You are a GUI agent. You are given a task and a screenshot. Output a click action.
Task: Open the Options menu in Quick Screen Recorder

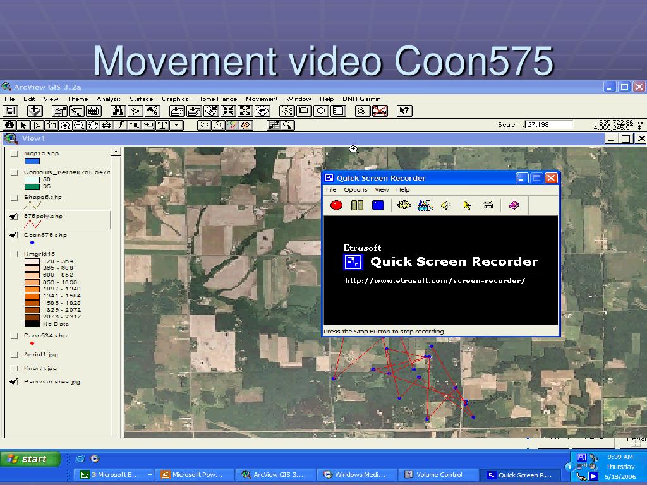[x=355, y=189]
